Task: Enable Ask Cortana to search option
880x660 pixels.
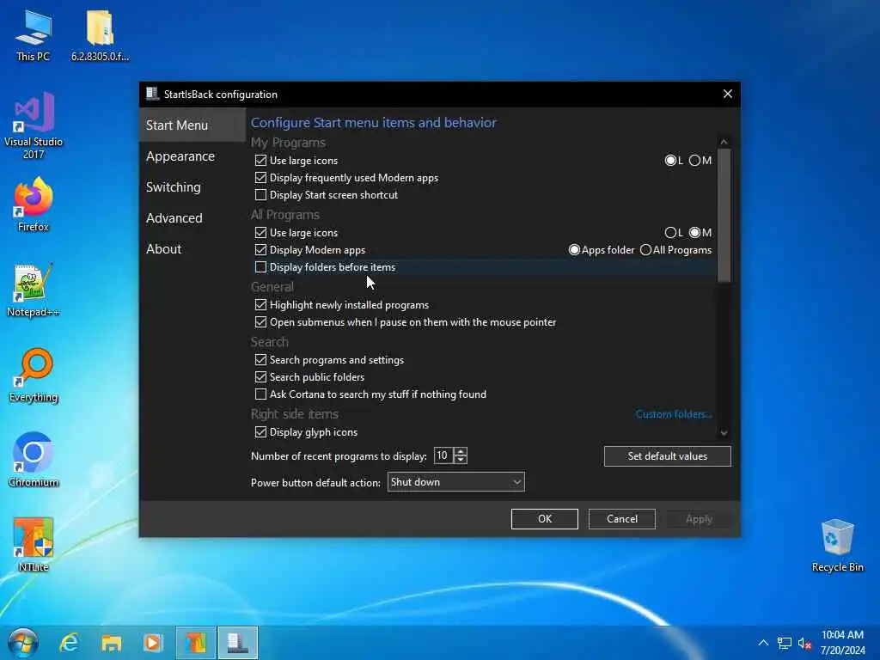Action: pos(260,394)
